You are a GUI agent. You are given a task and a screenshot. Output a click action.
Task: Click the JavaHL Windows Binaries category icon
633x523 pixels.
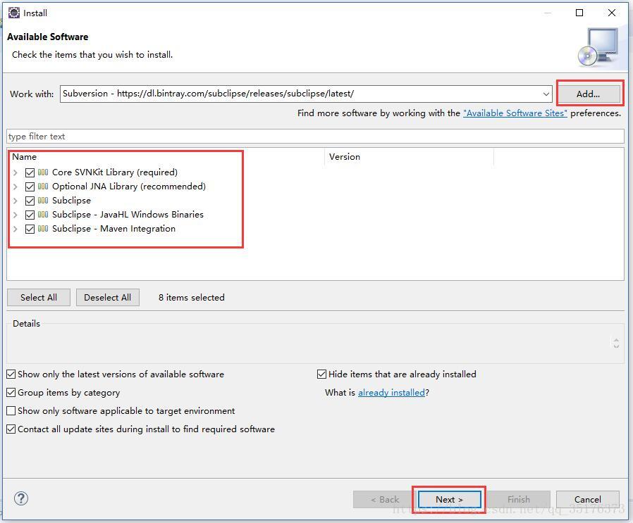coord(43,215)
